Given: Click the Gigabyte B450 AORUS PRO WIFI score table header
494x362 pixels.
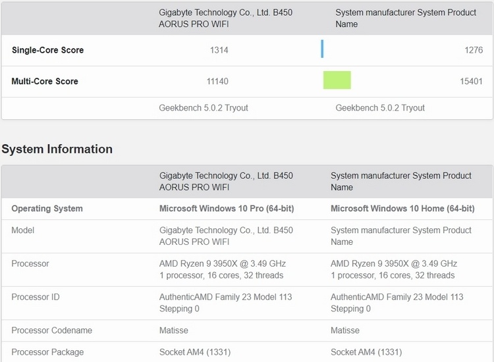Looking at the screenshot, I should 226,18.
